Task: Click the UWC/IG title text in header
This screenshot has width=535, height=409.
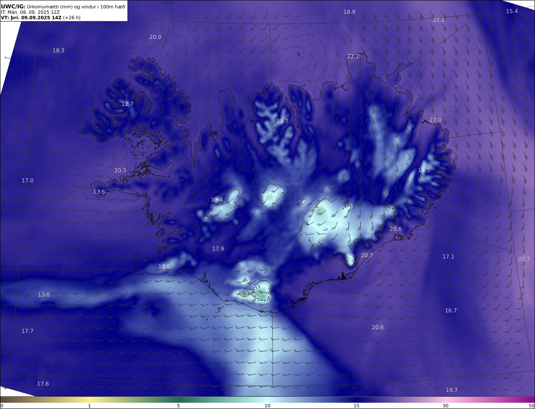Action: pos(13,6)
